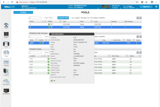Filter the pools table by Health
Viewport: 160px width, 107px height.
[60, 21]
